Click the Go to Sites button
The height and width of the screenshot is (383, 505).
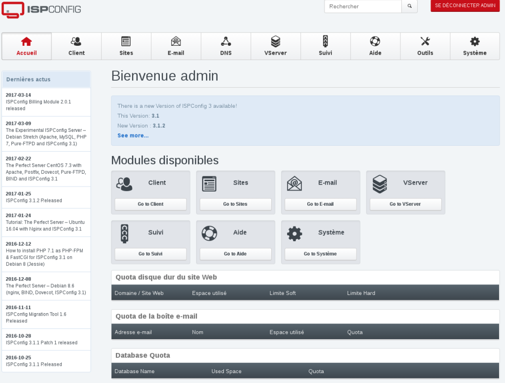point(235,204)
